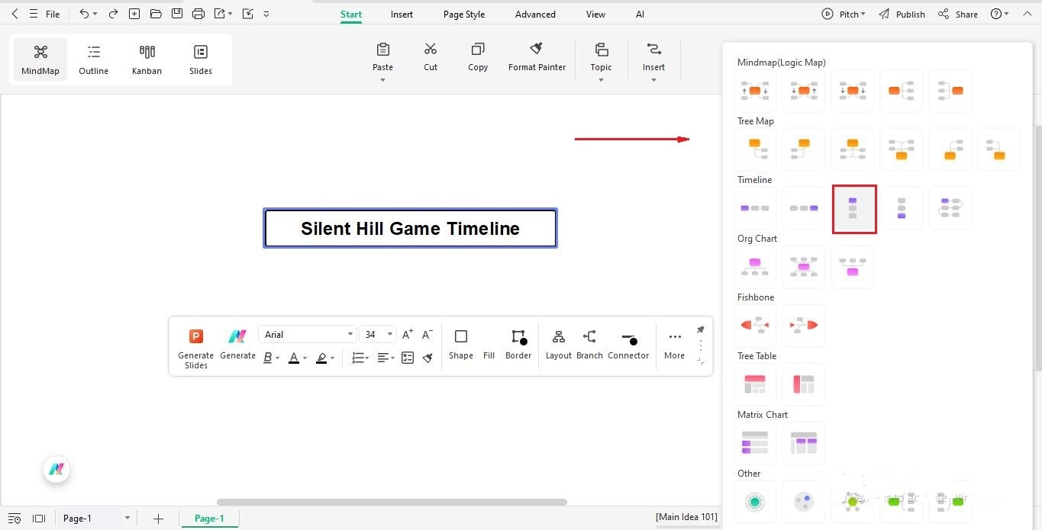1042x530 pixels.
Task: Toggle the task checkbox list formatting
Action: point(408,357)
